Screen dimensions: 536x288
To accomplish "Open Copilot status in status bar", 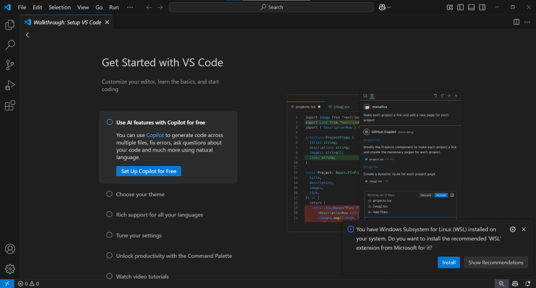I will (515, 284).
